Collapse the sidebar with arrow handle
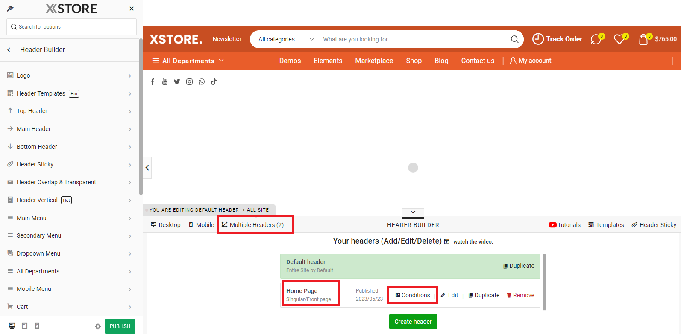Screen dimensions: 681x334 tap(147, 168)
